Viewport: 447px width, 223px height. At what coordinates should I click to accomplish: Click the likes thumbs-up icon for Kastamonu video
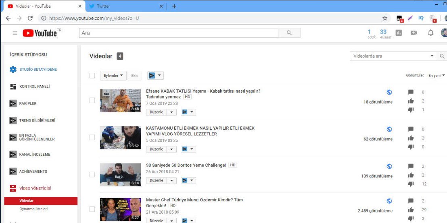[411, 138]
